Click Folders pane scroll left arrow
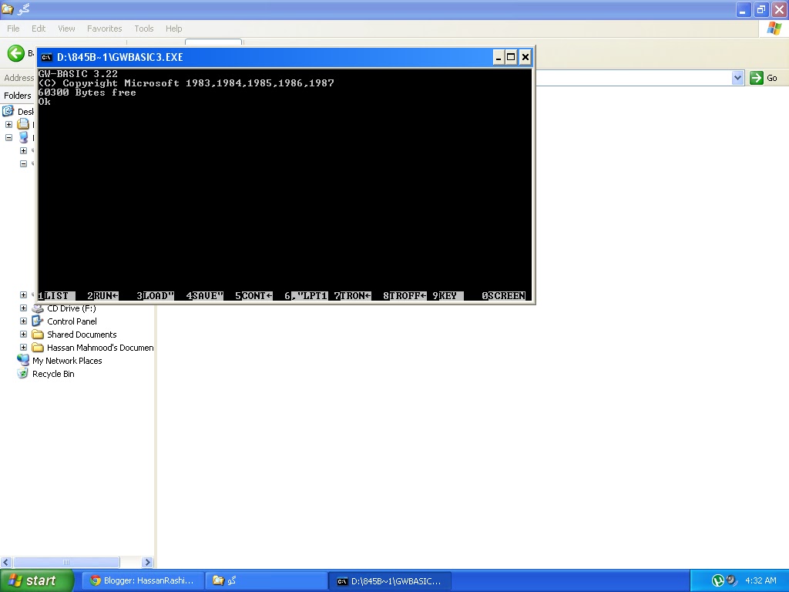The height and width of the screenshot is (592, 789). point(6,562)
